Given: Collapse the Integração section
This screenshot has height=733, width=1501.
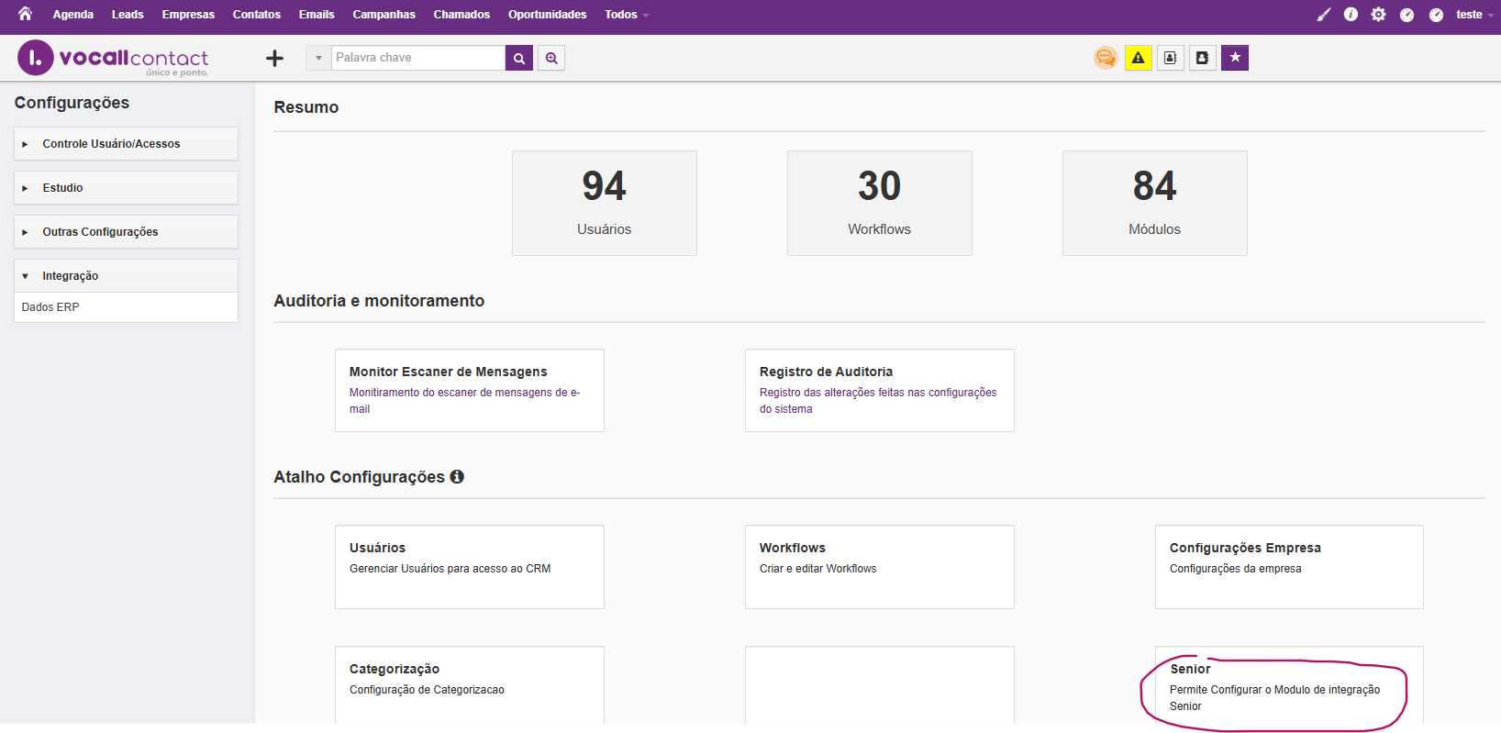Looking at the screenshot, I should 70,276.
